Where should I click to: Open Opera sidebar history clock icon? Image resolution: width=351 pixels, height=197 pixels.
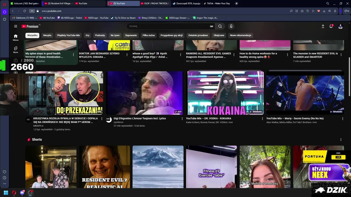click(x=4, y=178)
